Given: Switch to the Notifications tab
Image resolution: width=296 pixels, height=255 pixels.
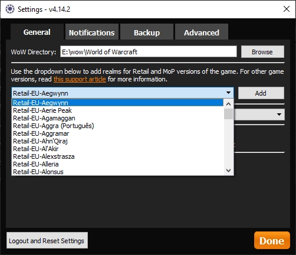Looking at the screenshot, I should [92, 32].
